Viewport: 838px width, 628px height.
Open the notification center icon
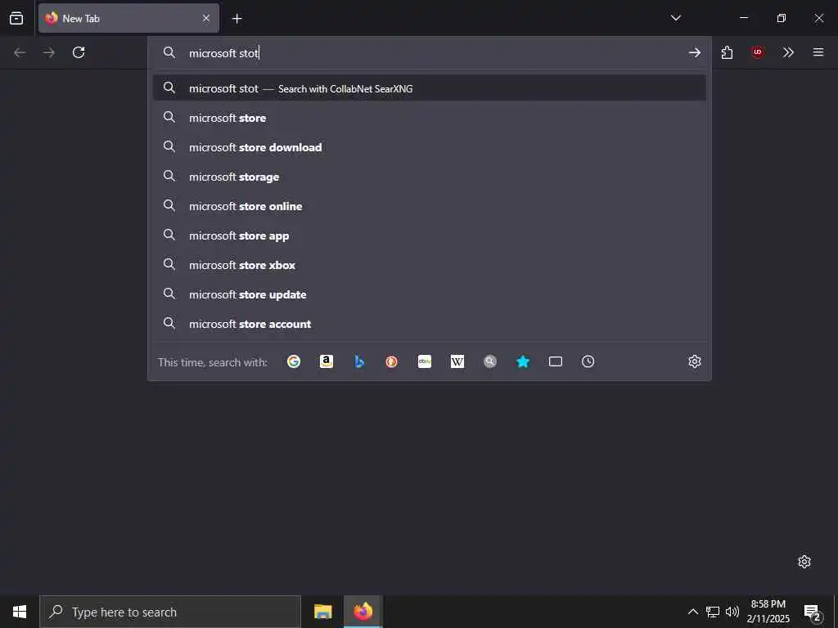click(813, 612)
